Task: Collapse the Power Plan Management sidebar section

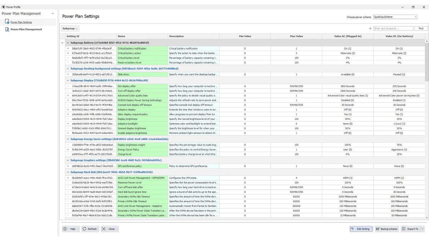Action: click(x=53, y=14)
